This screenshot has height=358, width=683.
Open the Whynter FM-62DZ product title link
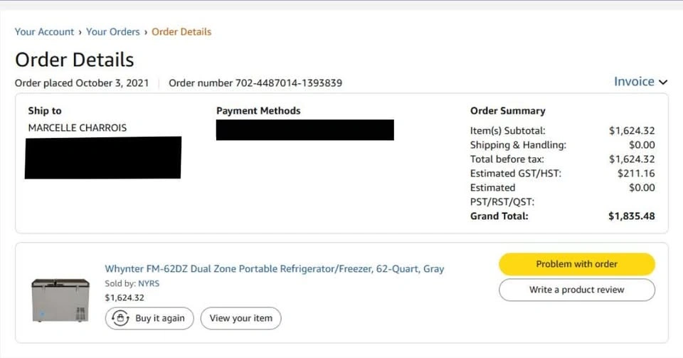[x=275, y=269]
